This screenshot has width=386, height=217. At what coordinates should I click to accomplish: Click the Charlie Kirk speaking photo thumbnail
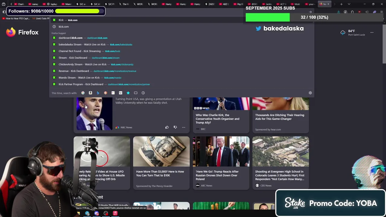[94, 114]
